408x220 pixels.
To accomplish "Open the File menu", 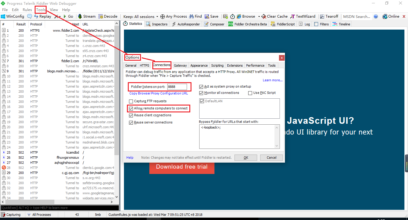I will coord(5,10).
